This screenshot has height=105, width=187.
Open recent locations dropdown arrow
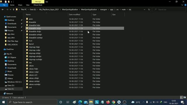pos(11,10)
